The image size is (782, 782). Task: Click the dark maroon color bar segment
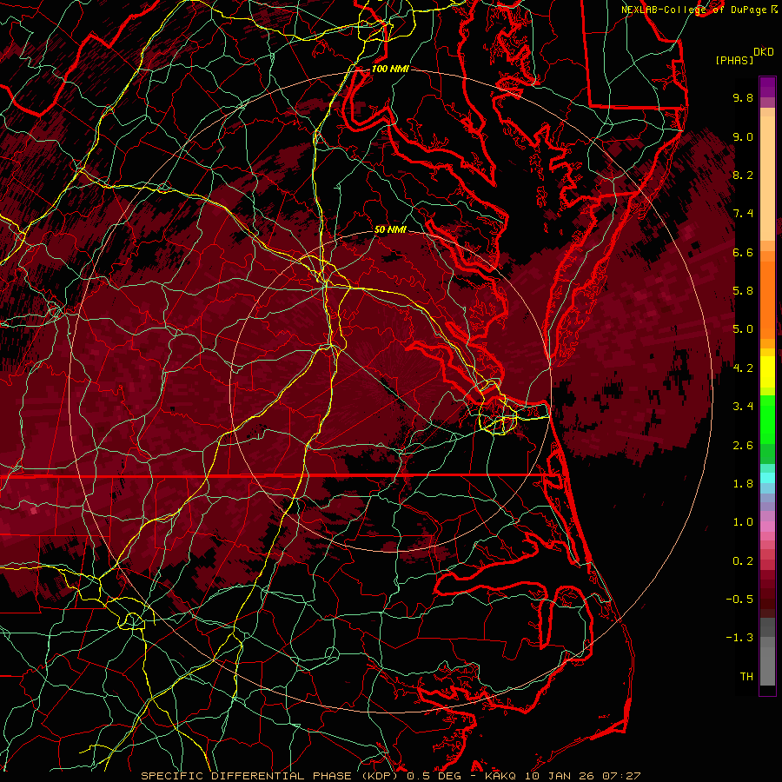767,594
